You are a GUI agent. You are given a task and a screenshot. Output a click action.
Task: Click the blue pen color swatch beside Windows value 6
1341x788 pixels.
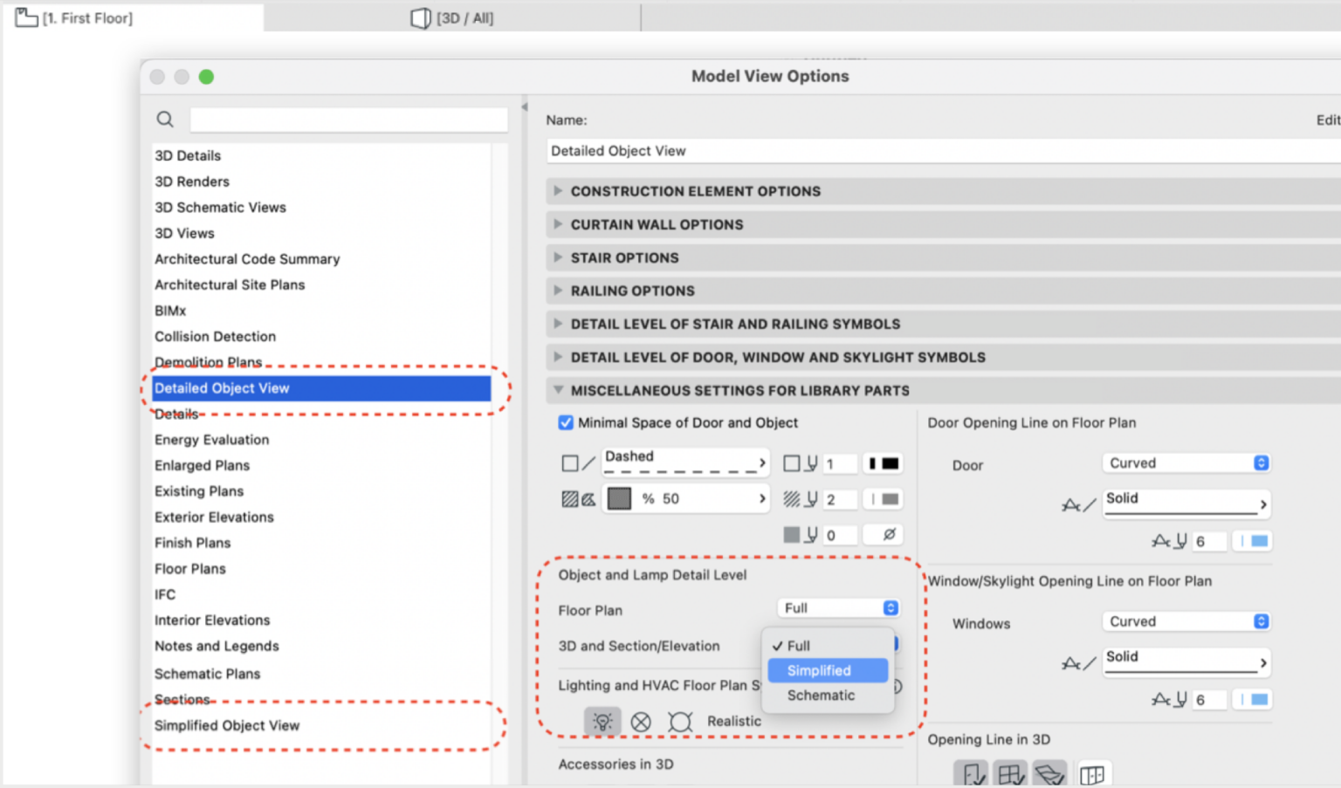[x=1252, y=699]
